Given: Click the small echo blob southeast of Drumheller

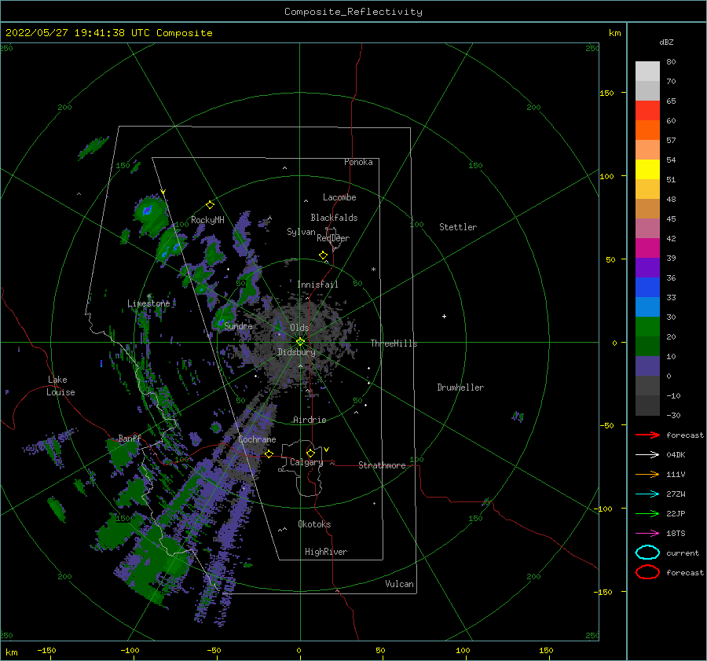Looking at the screenshot, I should 518,416.
